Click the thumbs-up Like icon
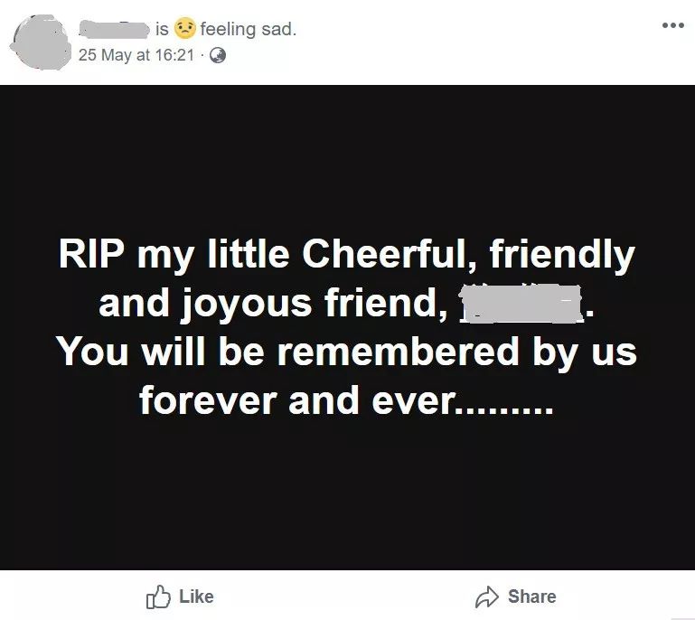 click(x=158, y=597)
